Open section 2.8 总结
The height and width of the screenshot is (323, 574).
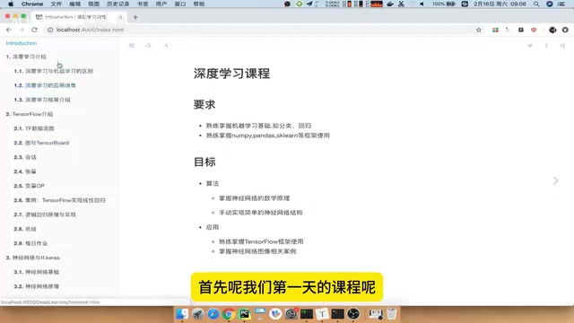(x=25, y=229)
